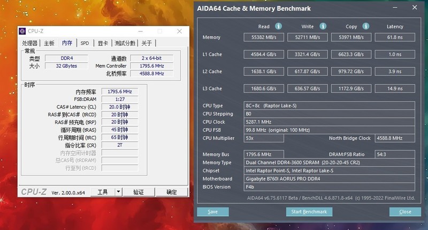Click the 通道数 field showing 2 x 64-bit
Viewport: 428px width, 230px height.
(152, 58)
